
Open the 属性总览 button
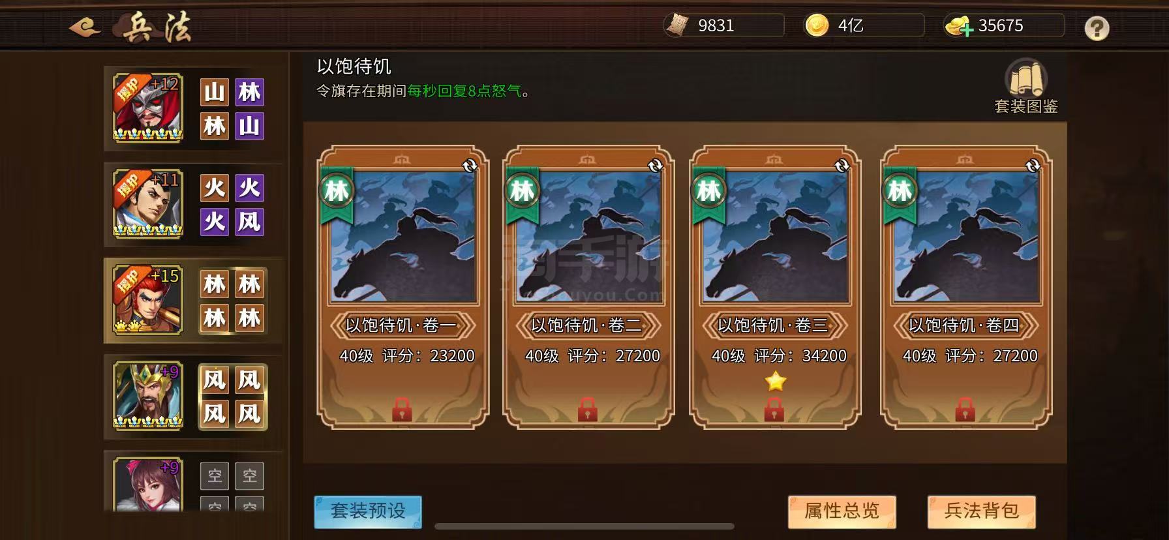842,511
